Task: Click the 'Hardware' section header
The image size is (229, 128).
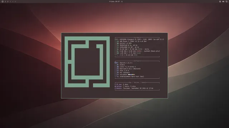Action: pyautogui.click(x=137, y=37)
